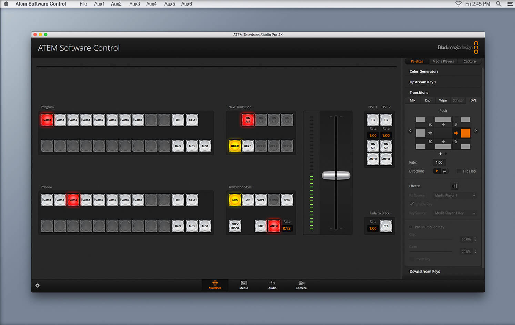The width and height of the screenshot is (515, 325).
Task: Switch to the Media Players tab
Action: tap(443, 61)
